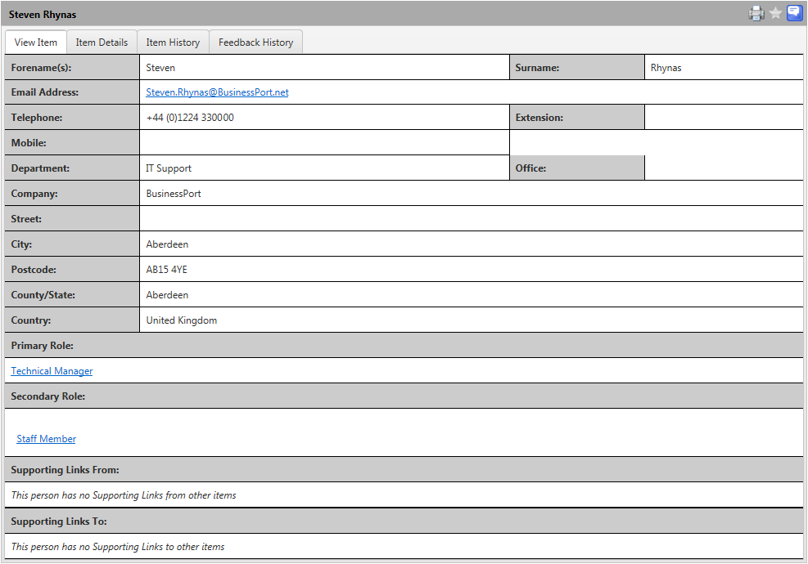Click the Country label
The image size is (808, 564).
tap(31, 320)
